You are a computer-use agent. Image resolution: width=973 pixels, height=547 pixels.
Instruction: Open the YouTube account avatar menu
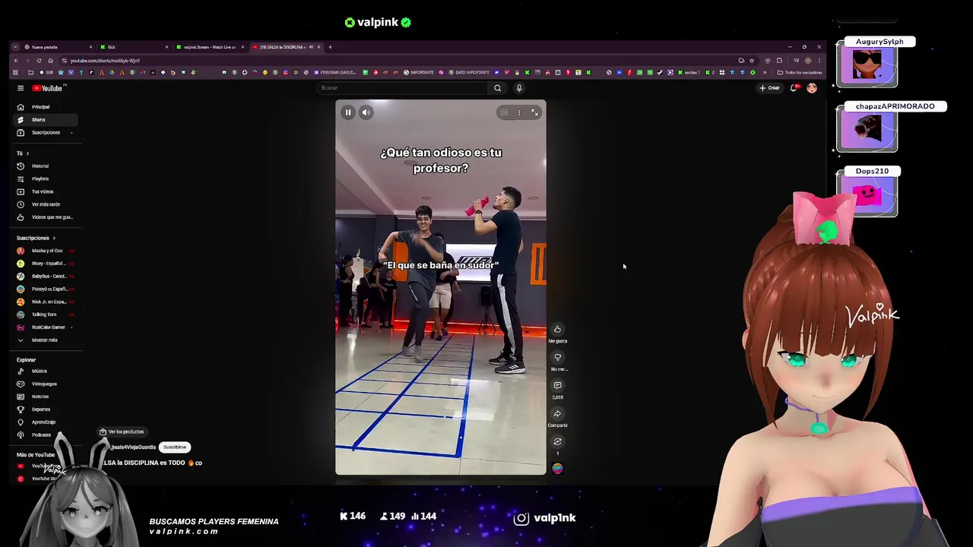click(812, 88)
